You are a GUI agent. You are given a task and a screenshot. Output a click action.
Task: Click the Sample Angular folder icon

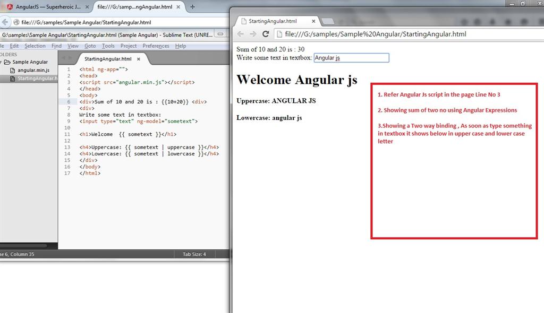coord(7,62)
